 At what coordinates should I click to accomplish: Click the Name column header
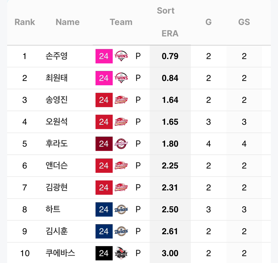pyautogui.click(x=68, y=22)
